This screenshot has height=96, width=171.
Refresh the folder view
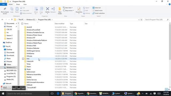(141, 20)
